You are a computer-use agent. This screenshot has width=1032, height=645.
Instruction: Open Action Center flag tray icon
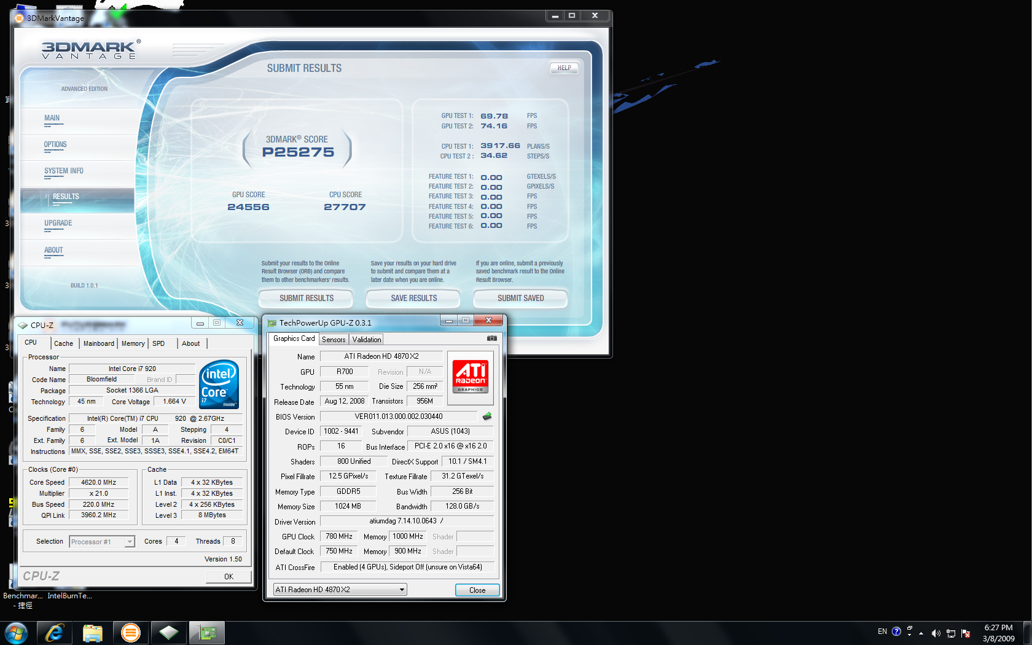[x=966, y=633]
